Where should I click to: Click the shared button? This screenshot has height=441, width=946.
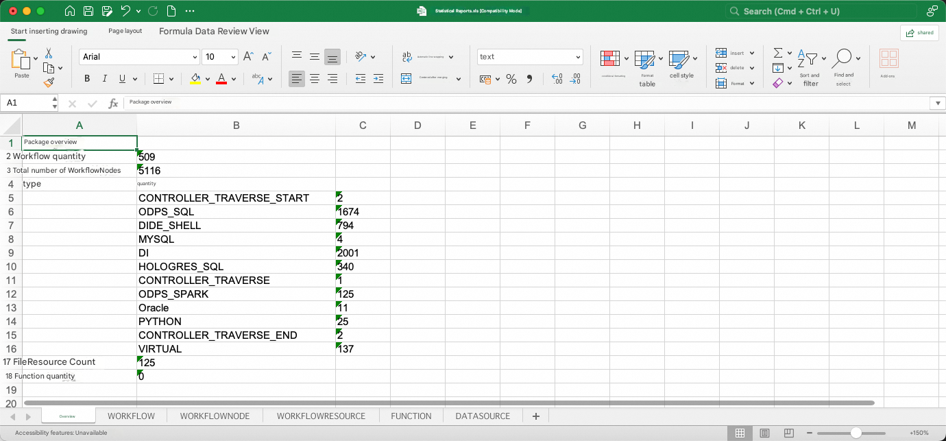point(919,33)
